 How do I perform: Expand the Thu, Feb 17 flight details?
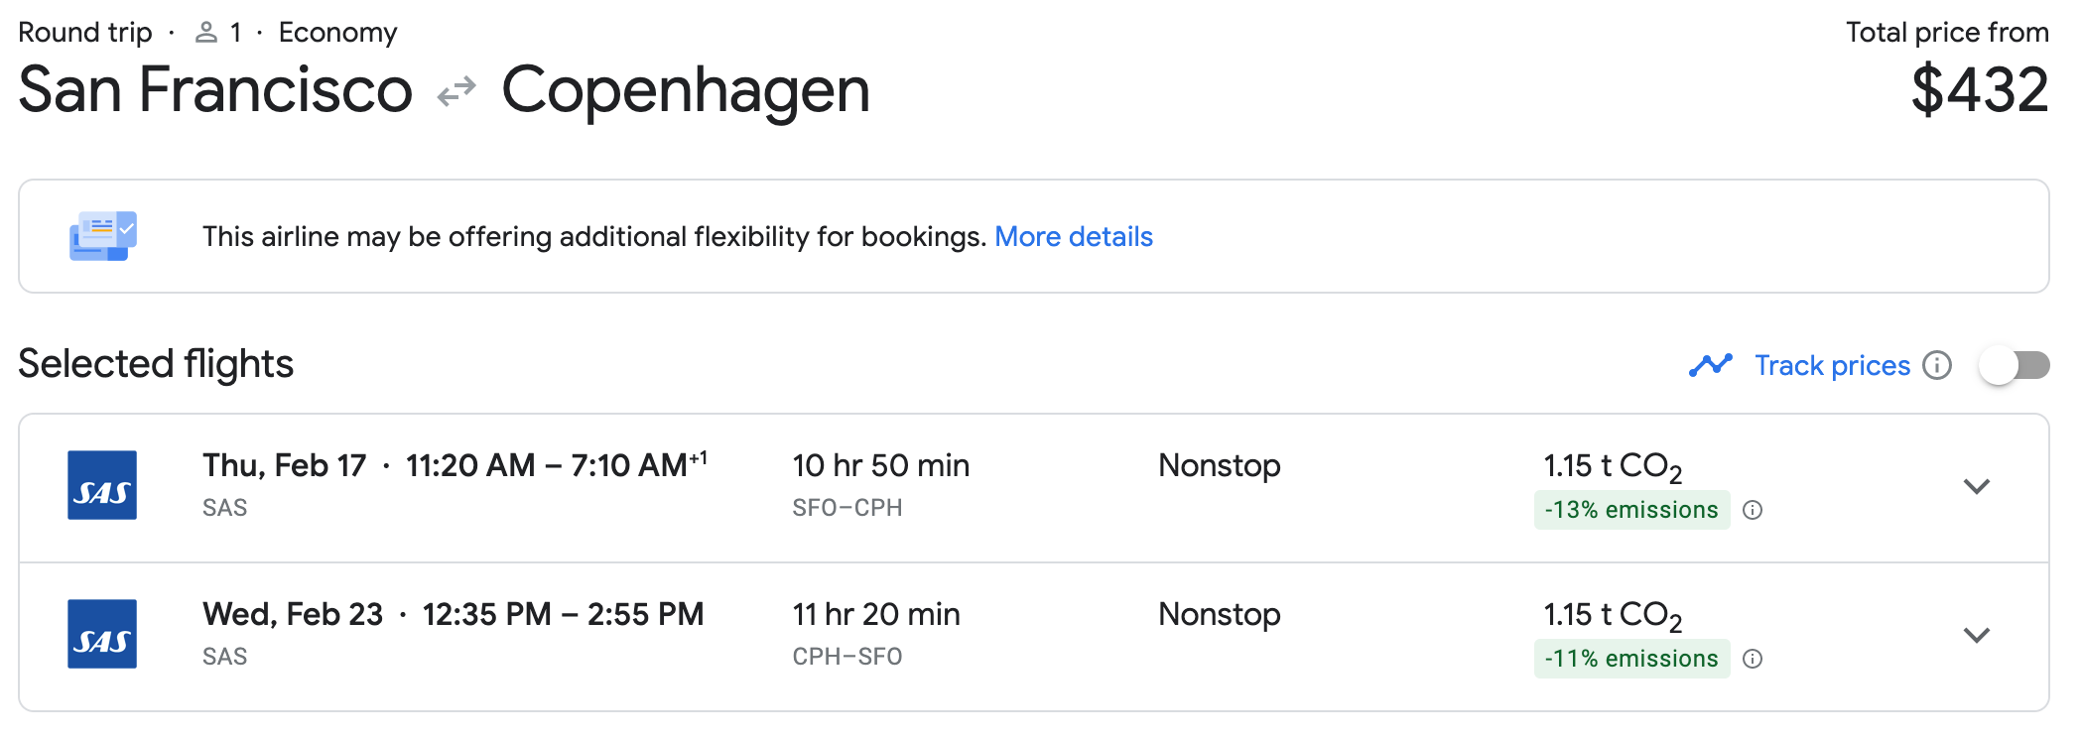(1976, 486)
